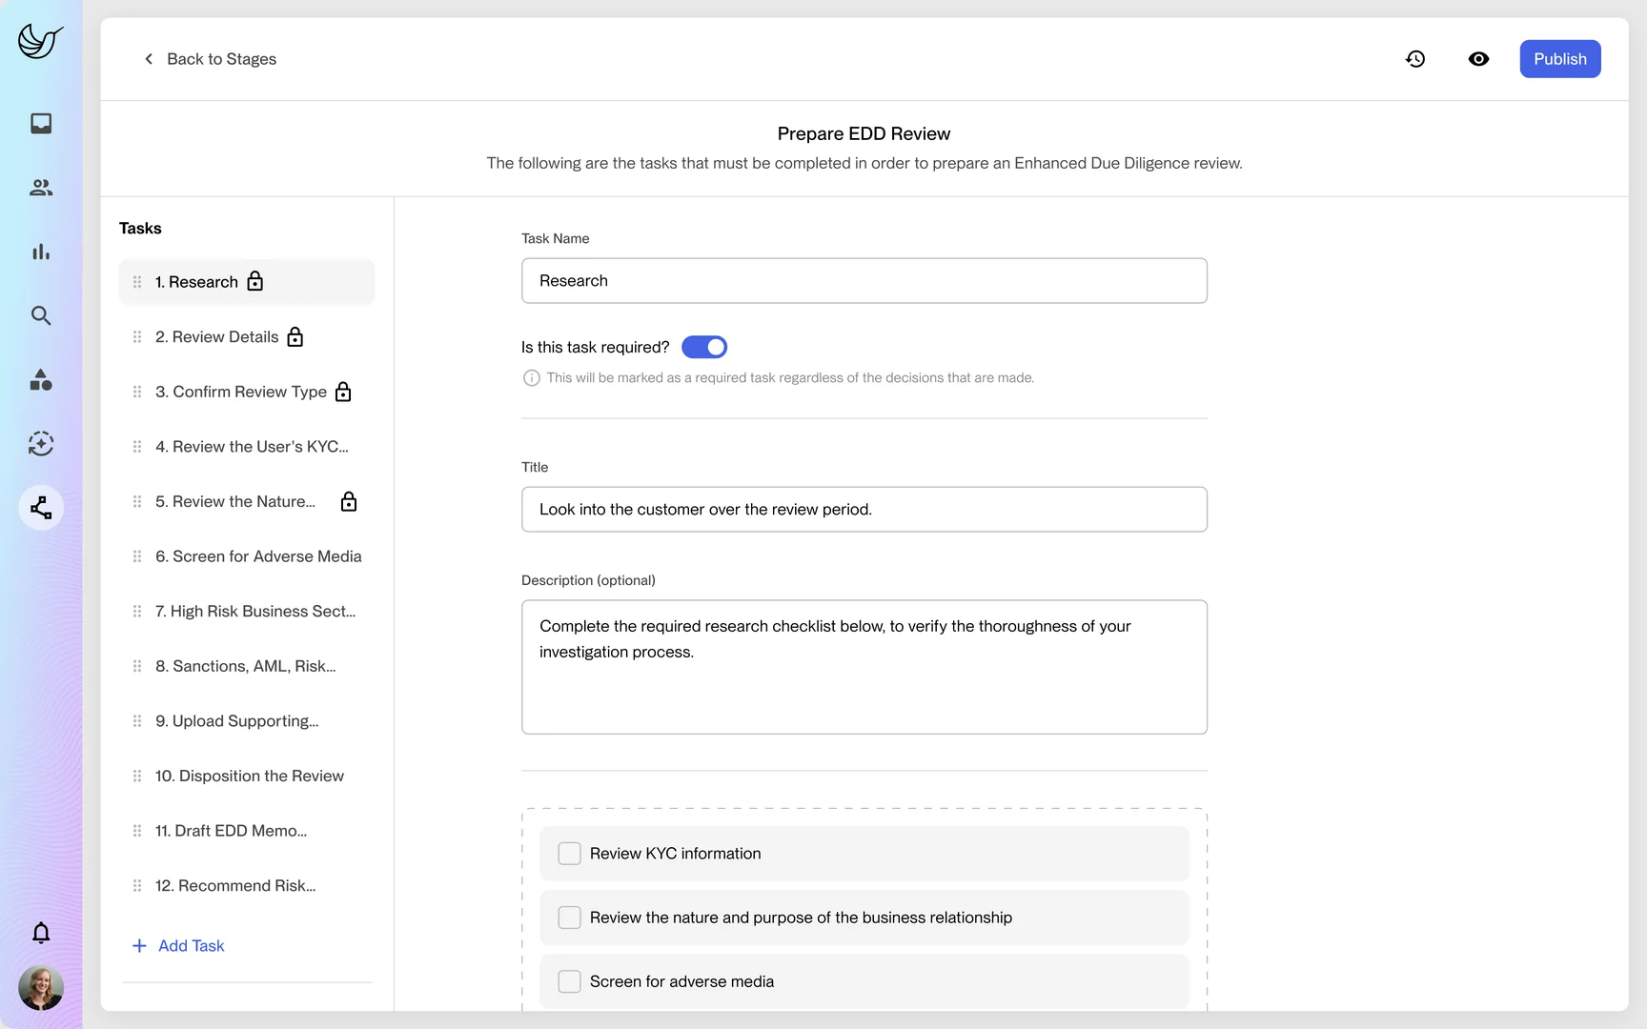Click the Title input field
The height and width of the screenshot is (1029, 1647).
point(864,510)
